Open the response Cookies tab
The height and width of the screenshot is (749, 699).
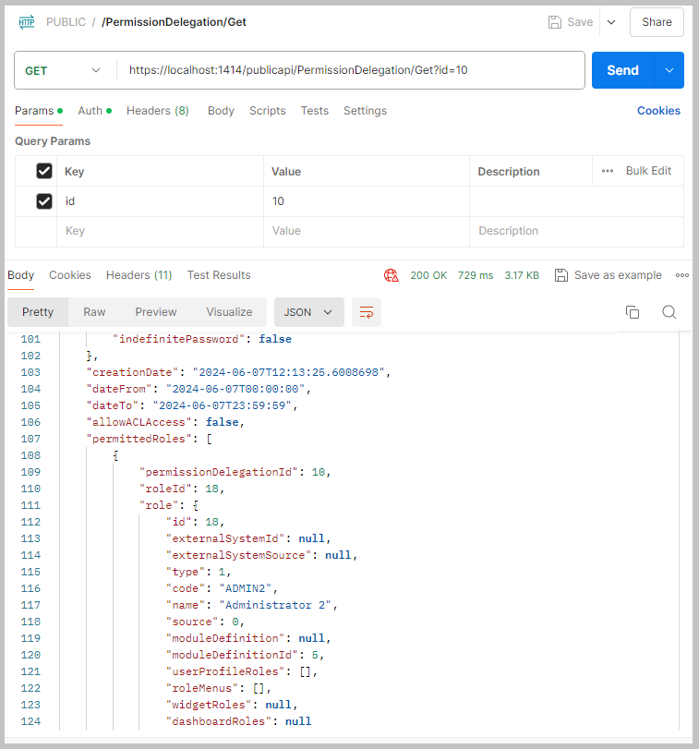click(x=69, y=275)
